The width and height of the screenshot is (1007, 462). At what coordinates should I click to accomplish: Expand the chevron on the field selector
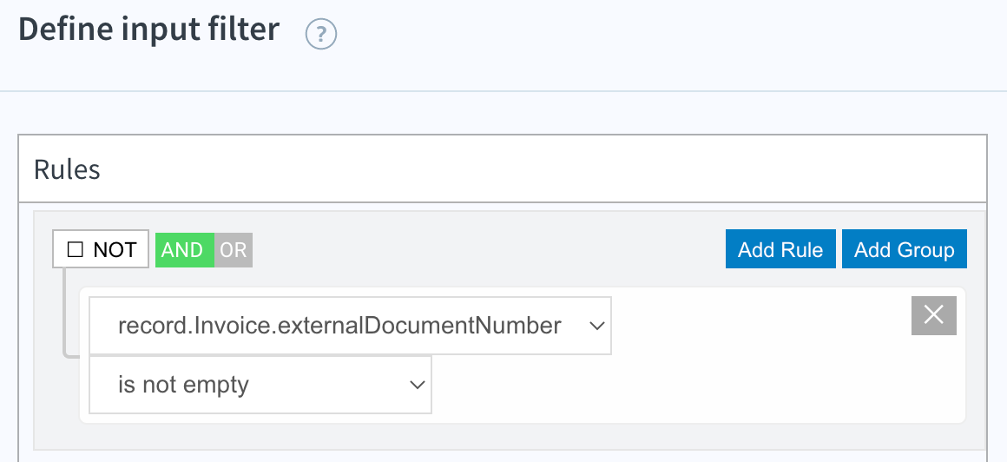[x=596, y=327]
